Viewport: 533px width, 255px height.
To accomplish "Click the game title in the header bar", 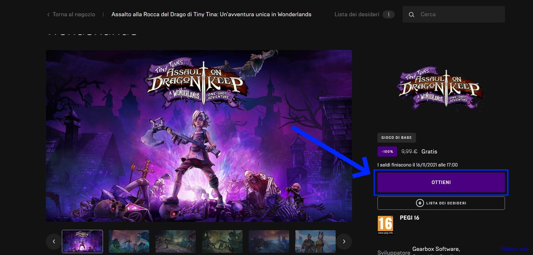I will tap(211, 14).
